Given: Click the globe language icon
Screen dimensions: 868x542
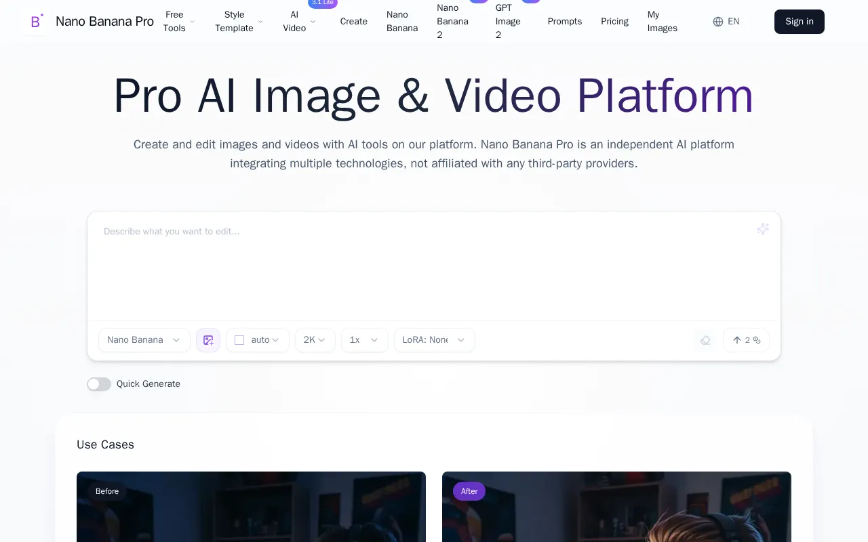Looking at the screenshot, I should [x=718, y=22].
